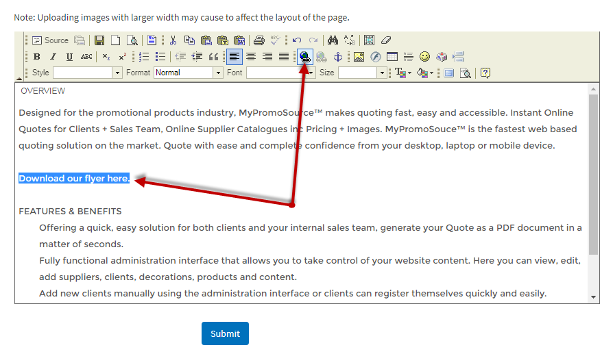Click the Paste clipboard icon
This screenshot has width=613, height=354.
[x=206, y=40]
